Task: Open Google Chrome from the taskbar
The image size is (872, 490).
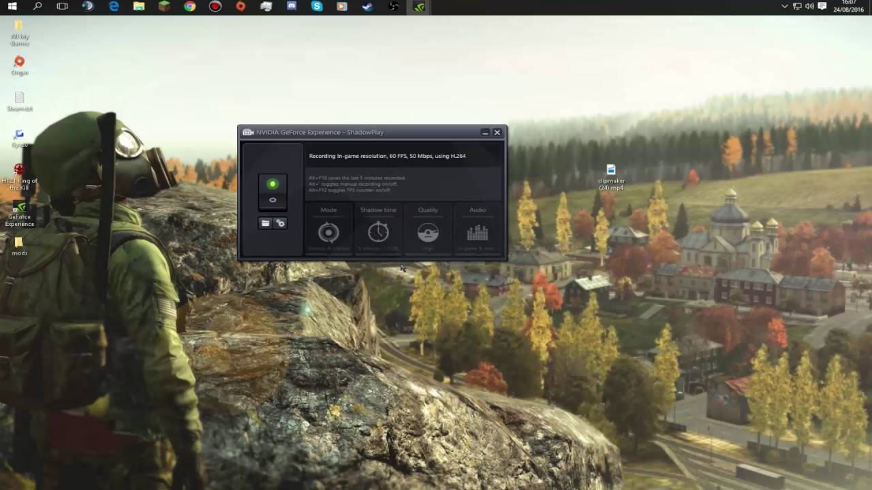Action: pyautogui.click(x=189, y=7)
